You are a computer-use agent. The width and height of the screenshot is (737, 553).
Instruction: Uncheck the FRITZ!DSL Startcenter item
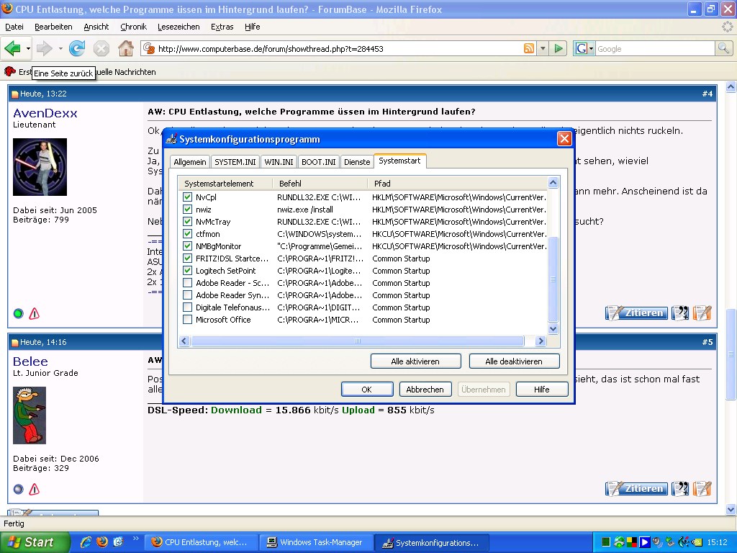coord(188,258)
